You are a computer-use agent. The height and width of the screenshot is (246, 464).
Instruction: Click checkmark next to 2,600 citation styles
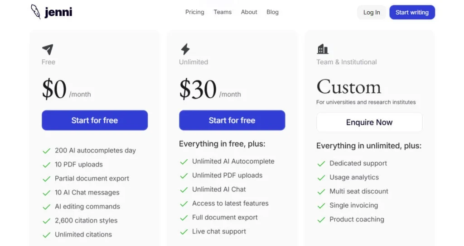[x=46, y=221]
